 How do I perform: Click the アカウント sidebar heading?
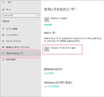click(x=6, y=21)
